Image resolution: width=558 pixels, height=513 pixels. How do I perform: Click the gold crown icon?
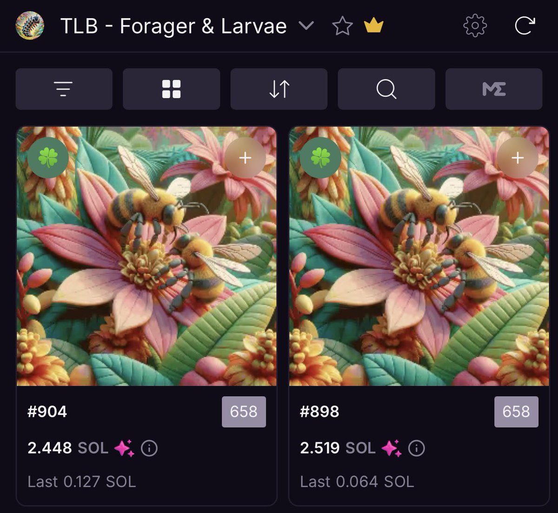point(373,26)
